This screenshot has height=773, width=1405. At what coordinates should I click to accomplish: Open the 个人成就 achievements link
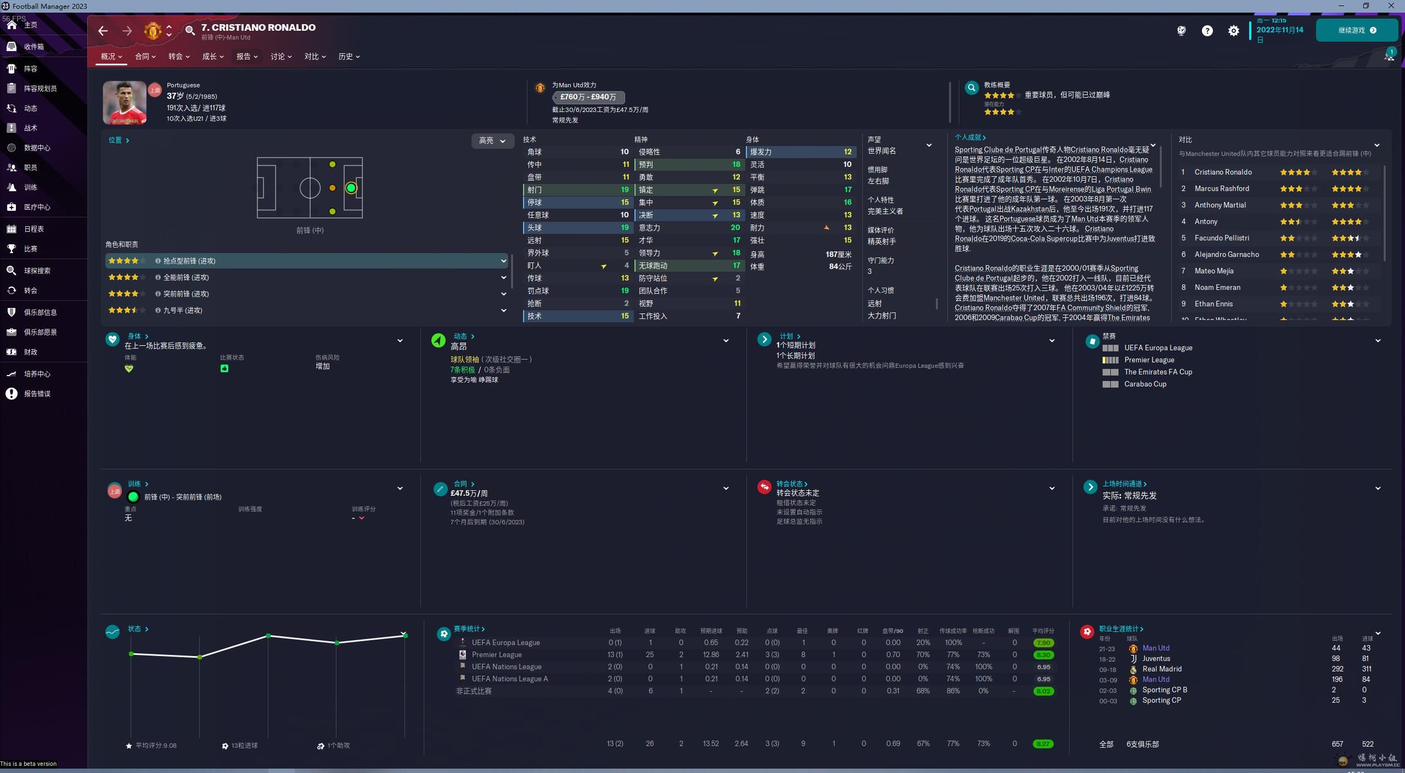[970, 138]
